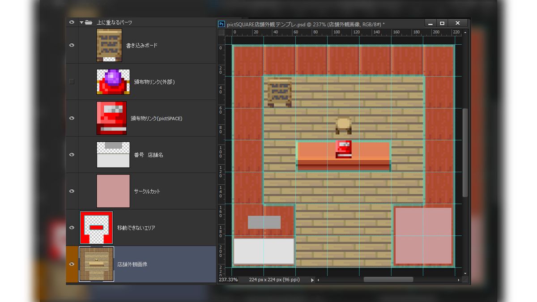The height and width of the screenshot is (302, 537).
Task: Click the pink circle-cut square on canvas
Action: (423, 235)
